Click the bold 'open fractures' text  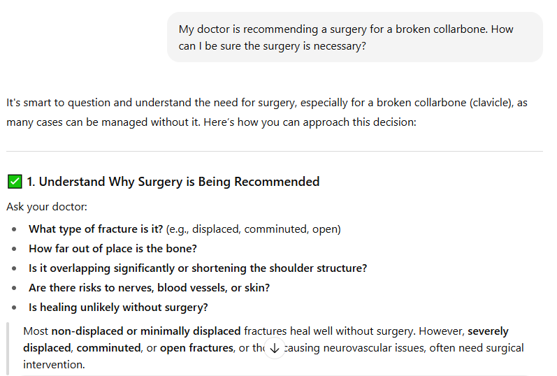pyautogui.click(x=196, y=348)
